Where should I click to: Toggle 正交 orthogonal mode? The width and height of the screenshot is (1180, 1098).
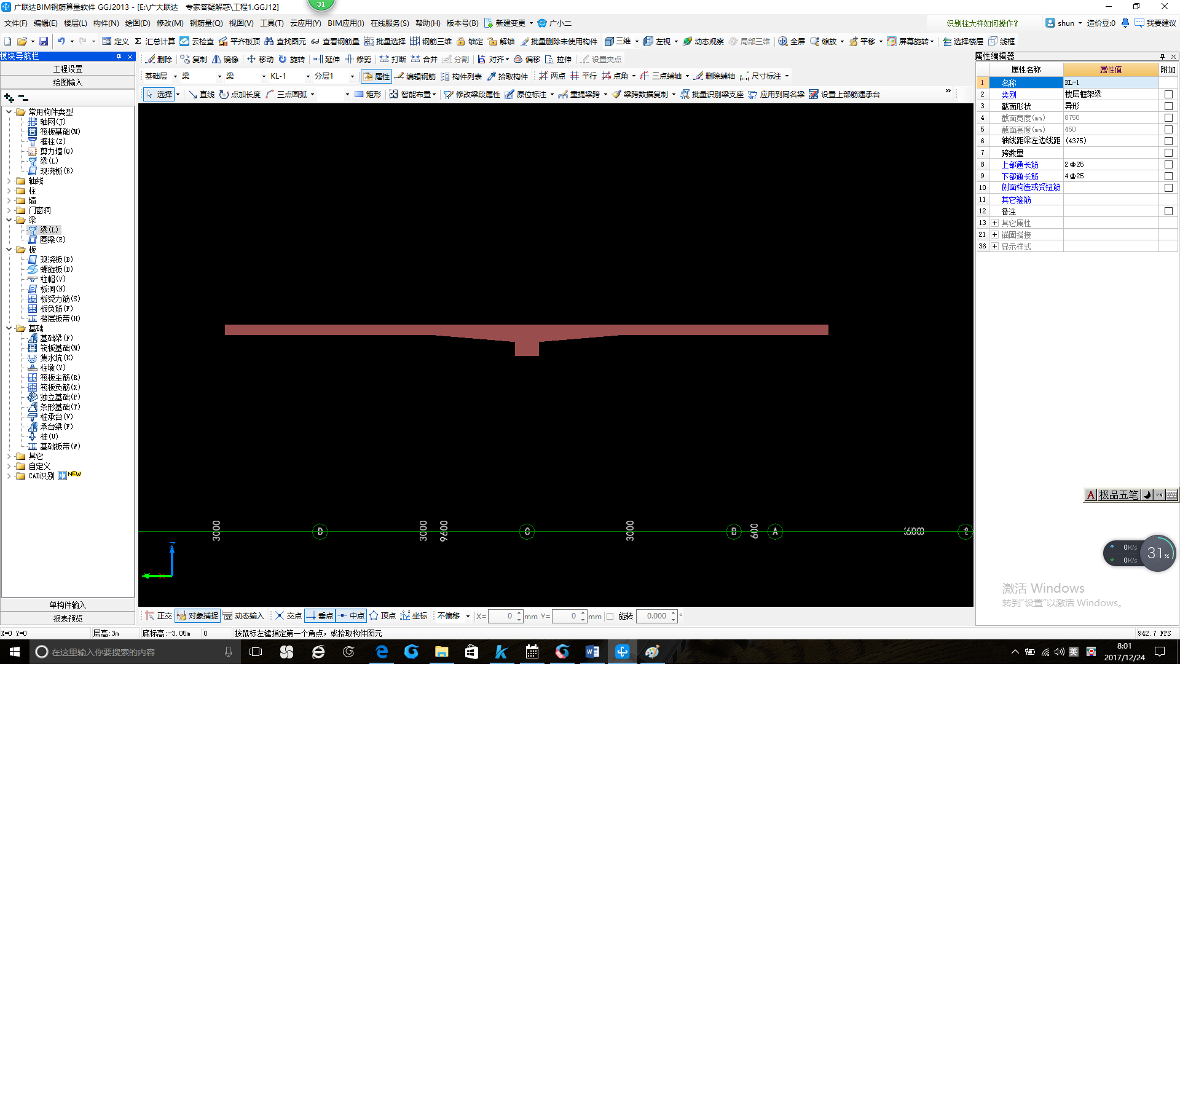pyautogui.click(x=159, y=615)
